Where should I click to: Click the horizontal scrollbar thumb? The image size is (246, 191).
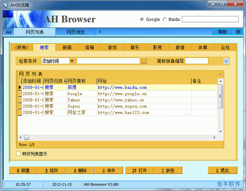pos(27,138)
